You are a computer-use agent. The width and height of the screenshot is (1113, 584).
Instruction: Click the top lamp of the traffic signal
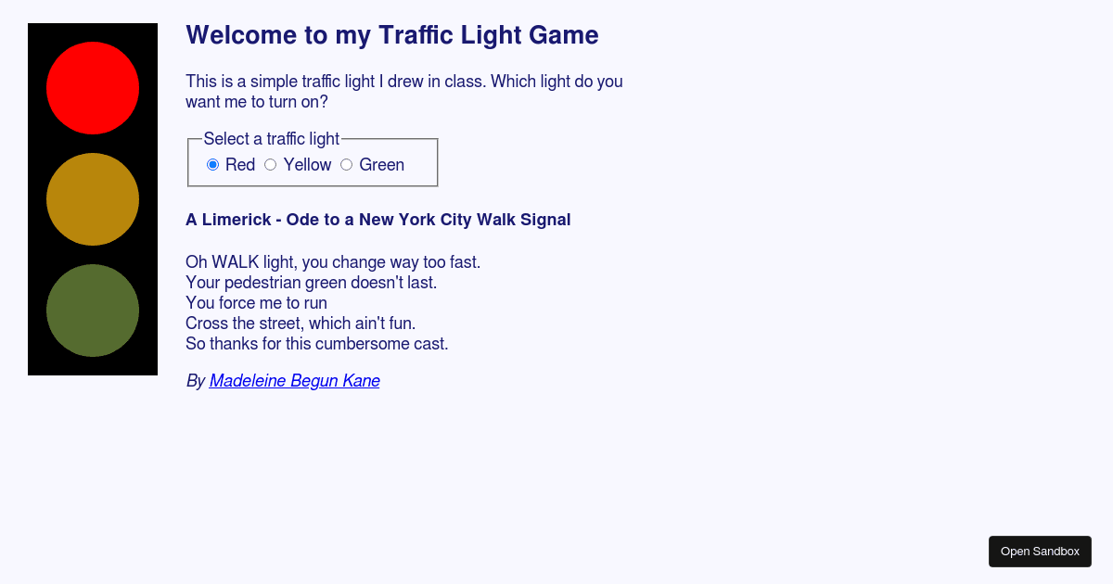click(93, 88)
